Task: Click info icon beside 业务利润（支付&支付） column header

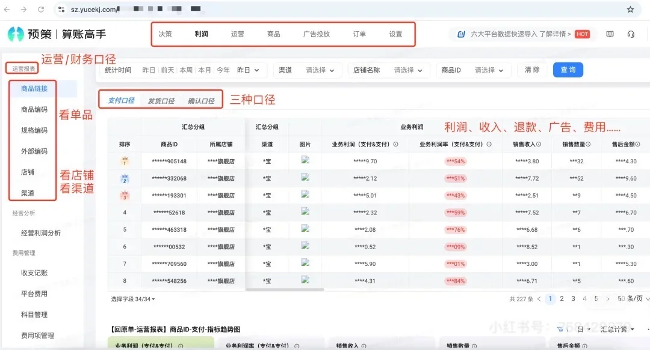Action: click(x=395, y=145)
